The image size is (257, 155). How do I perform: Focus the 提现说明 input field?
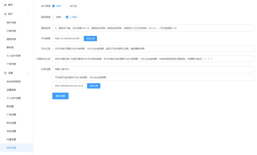[153, 28]
